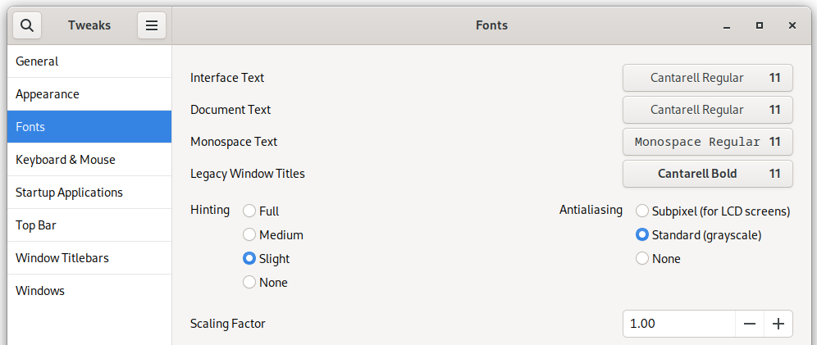Change Legacy Window Titles font
The image size is (817, 345).
pyautogui.click(x=708, y=174)
